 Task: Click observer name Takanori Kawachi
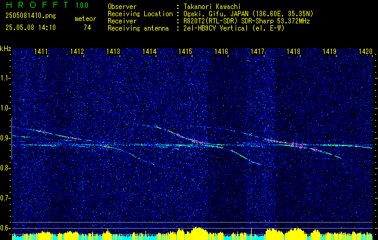click(x=212, y=7)
